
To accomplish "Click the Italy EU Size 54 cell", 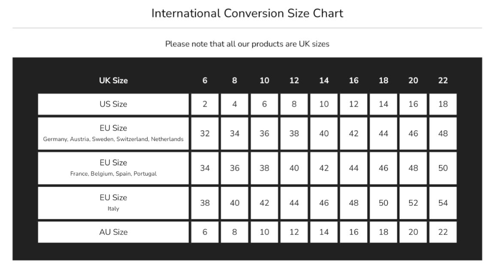I will (443, 203).
